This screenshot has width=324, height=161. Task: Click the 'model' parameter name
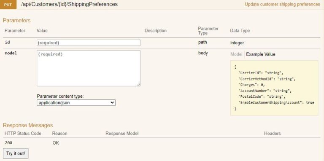(x=11, y=53)
